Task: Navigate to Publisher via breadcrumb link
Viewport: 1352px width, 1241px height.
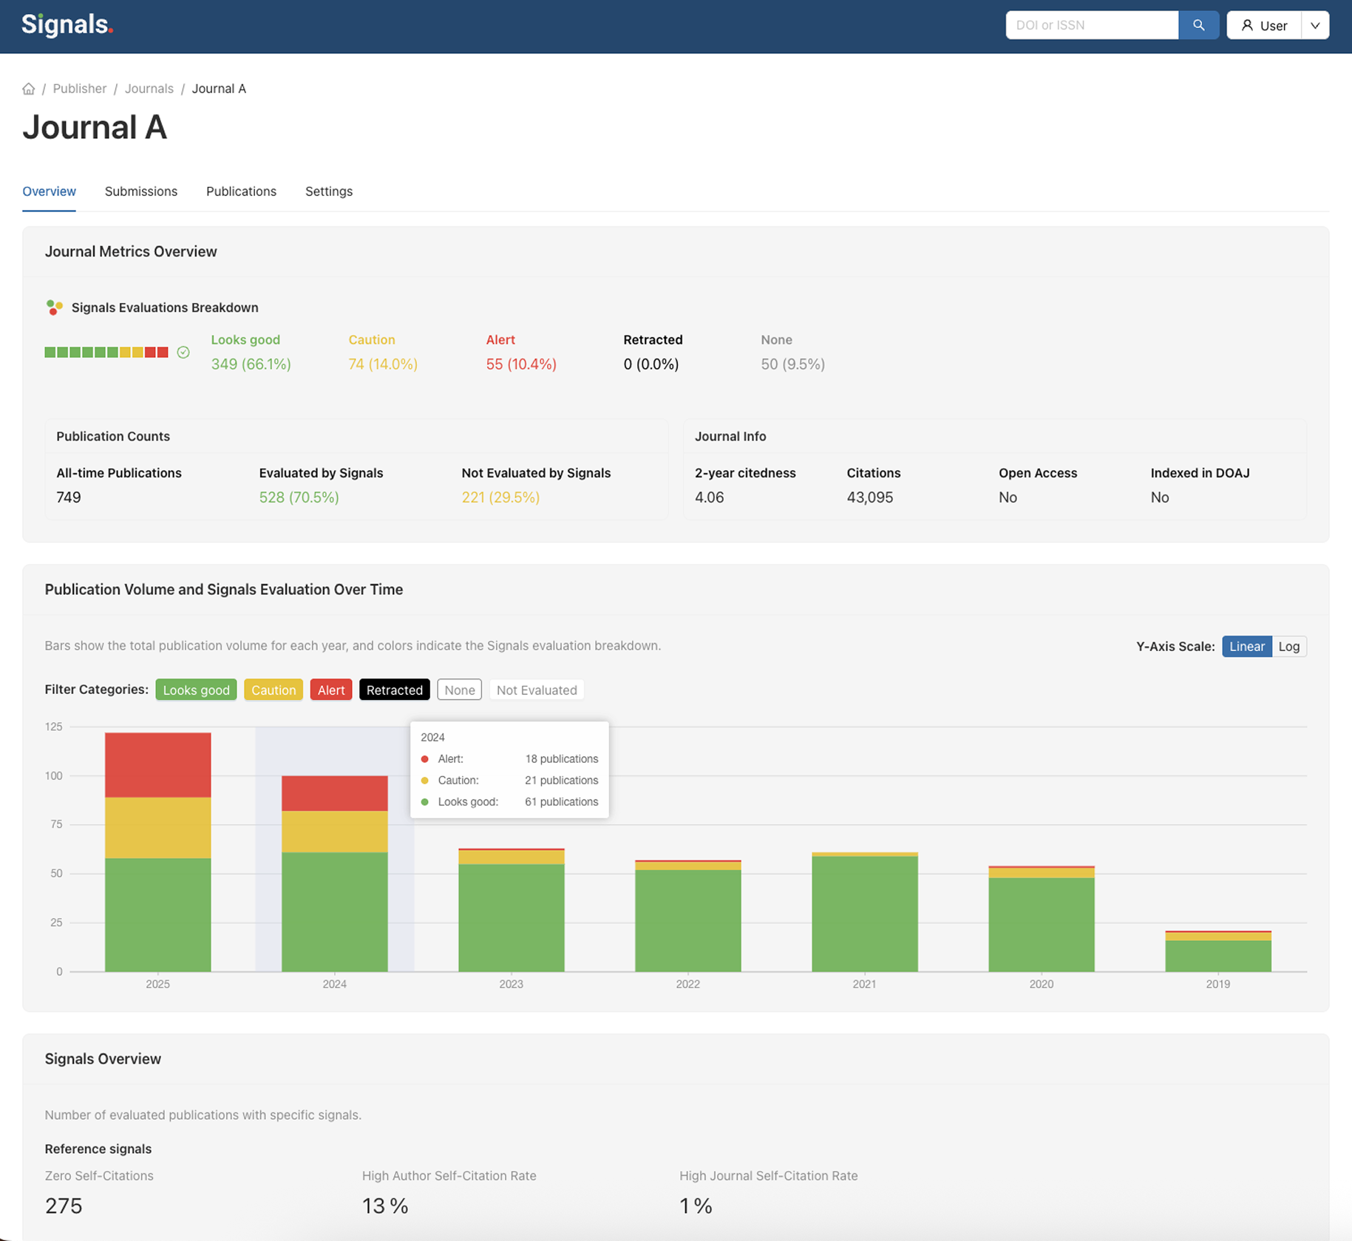Action: (x=79, y=88)
